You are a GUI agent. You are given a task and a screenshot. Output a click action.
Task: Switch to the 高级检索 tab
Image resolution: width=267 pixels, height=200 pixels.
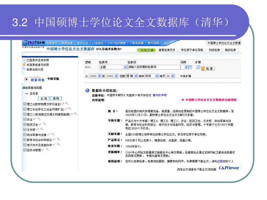[230, 50]
